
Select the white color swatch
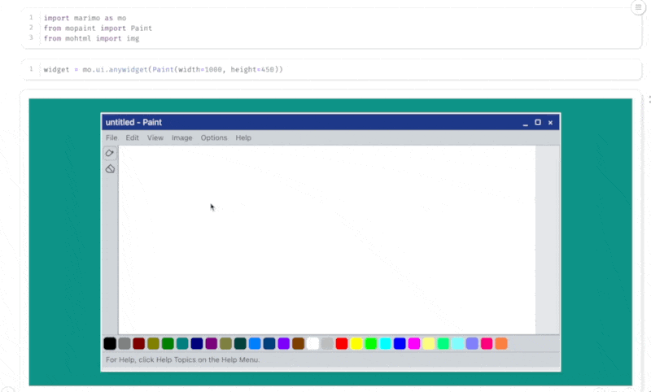pos(312,344)
